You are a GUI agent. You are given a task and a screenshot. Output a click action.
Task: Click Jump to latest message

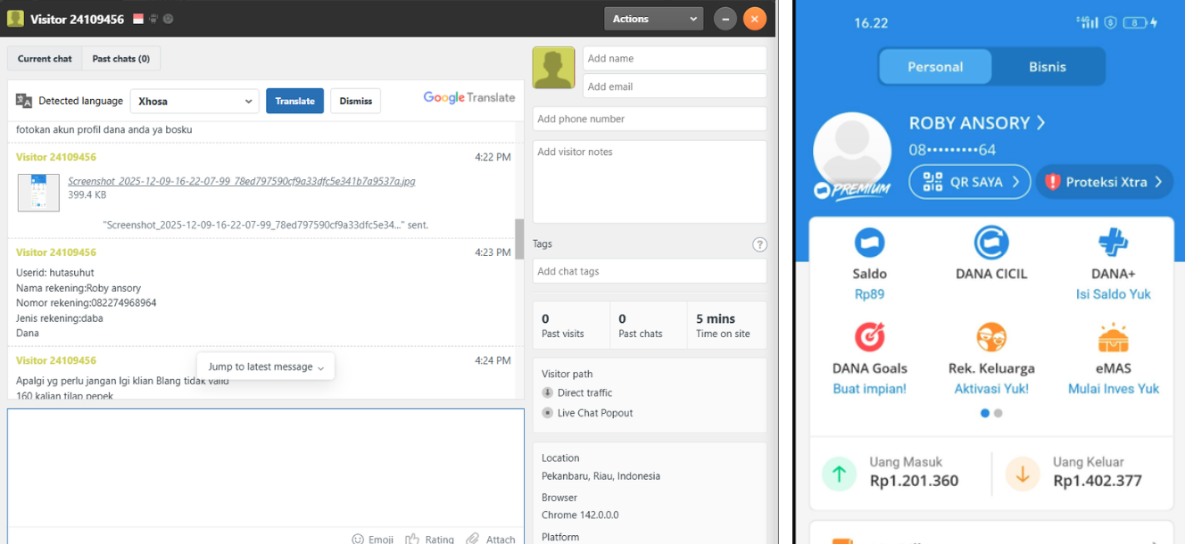[266, 367]
